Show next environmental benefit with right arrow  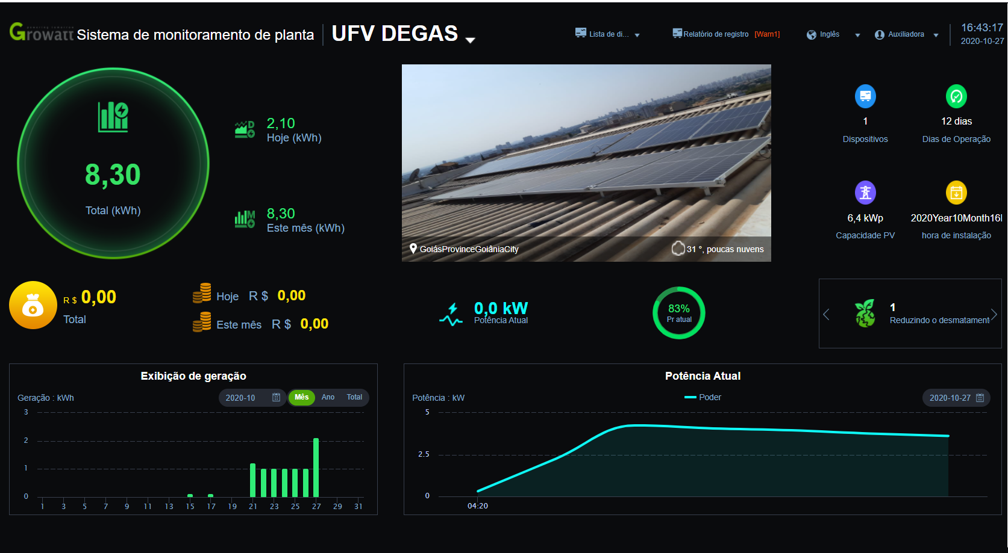coord(994,314)
